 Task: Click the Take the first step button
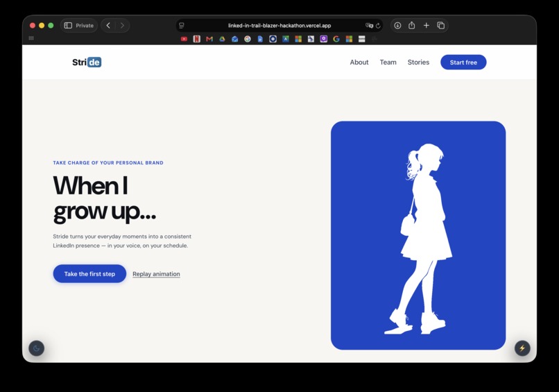click(x=89, y=274)
